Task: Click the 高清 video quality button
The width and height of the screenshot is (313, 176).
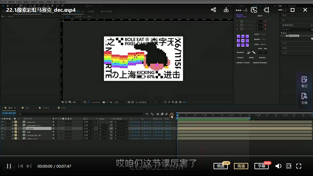Action: coord(241,166)
